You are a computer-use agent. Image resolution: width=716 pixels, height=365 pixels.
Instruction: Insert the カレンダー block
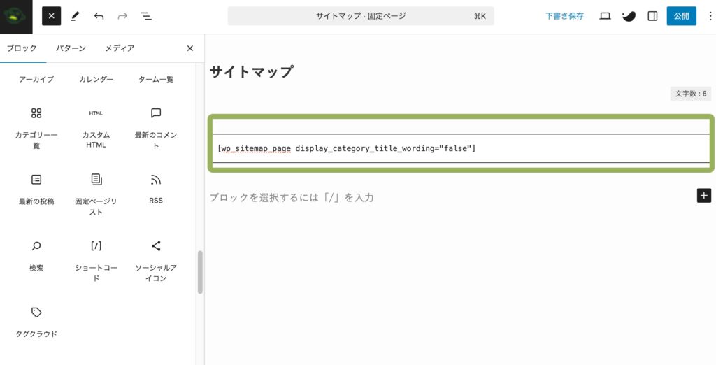coord(96,80)
